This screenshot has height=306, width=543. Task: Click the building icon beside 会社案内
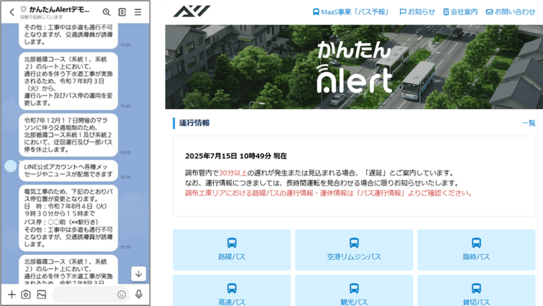click(x=446, y=12)
